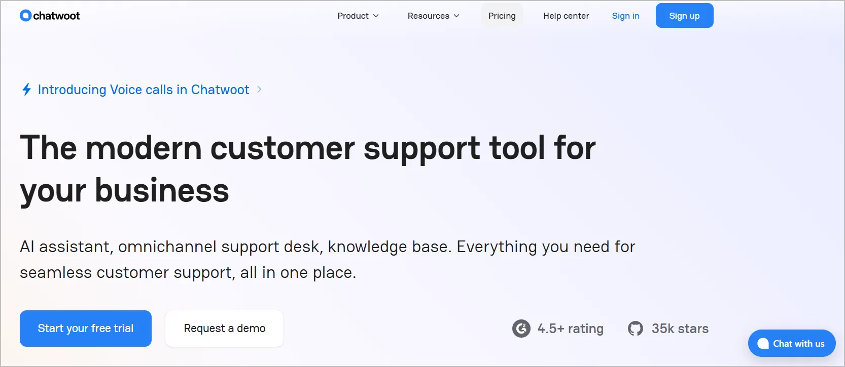Image resolution: width=845 pixels, height=367 pixels.
Task: Expand the Product dropdown menu
Action: click(x=358, y=16)
